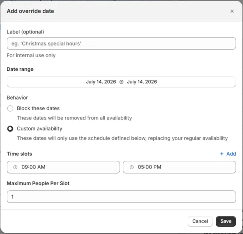Click the 'Add override date' dialog title
This screenshot has height=234, width=243.
(x=31, y=11)
